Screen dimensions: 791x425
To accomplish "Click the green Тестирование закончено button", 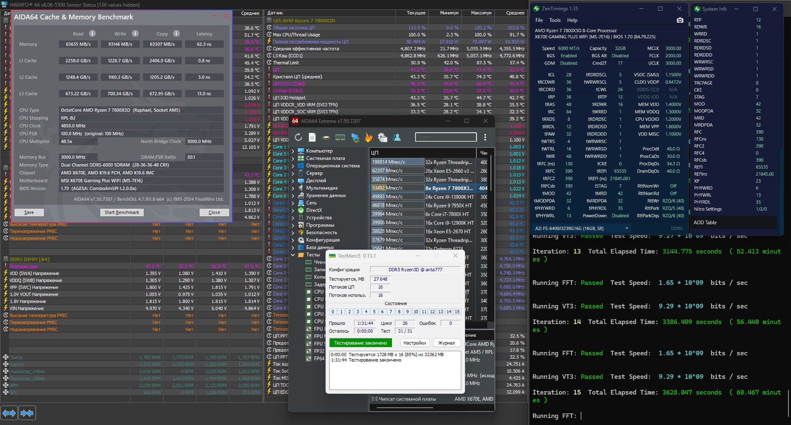I will [x=360, y=343].
